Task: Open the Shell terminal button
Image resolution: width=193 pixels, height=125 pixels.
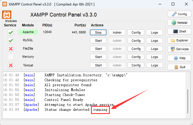Action: 179,31
